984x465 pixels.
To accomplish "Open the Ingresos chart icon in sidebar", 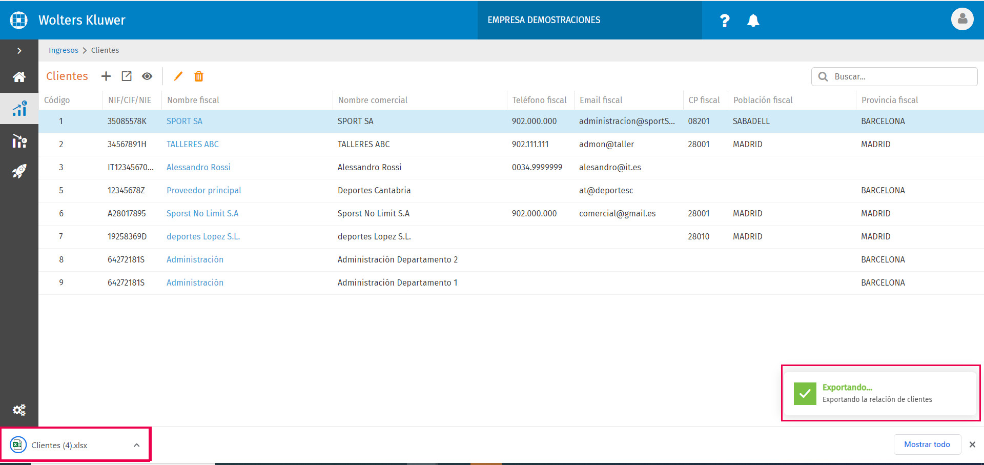I will [x=19, y=108].
